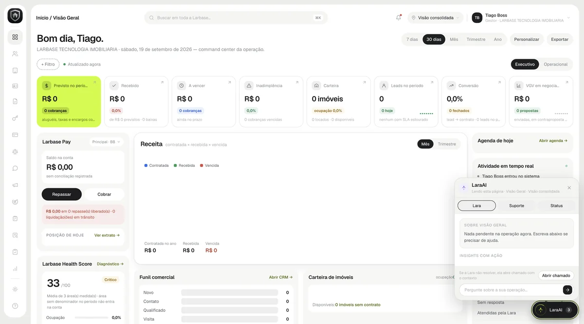The image size is (584, 324).
Task: Switch to Operacional view
Action: click(556, 64)
